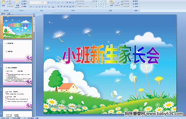Image resolution: width=186 pixels, height=119 pixels.
Task: Switch to the Outline (大纲) pane tab
Action: point(9,14)
